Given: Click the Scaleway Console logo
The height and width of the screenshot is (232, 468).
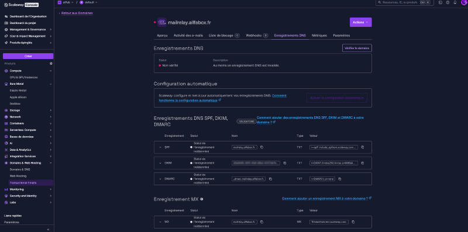Looking at the screenshot, I should point(21,5).
